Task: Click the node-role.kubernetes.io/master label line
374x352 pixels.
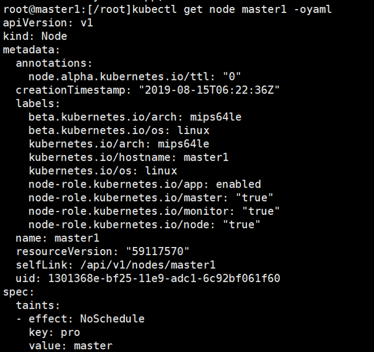Action: pyautogui.click(x=151, y=198)
